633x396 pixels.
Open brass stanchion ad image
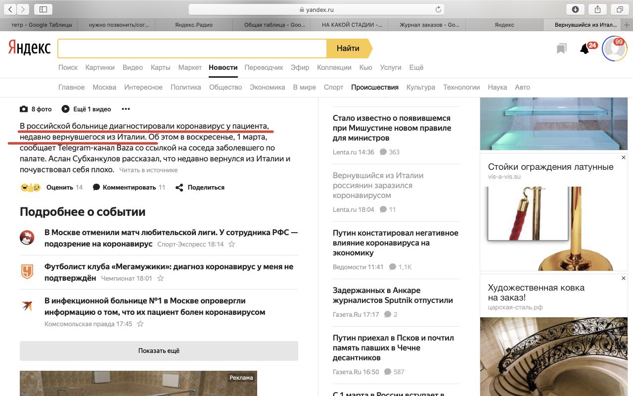(554, 228)
